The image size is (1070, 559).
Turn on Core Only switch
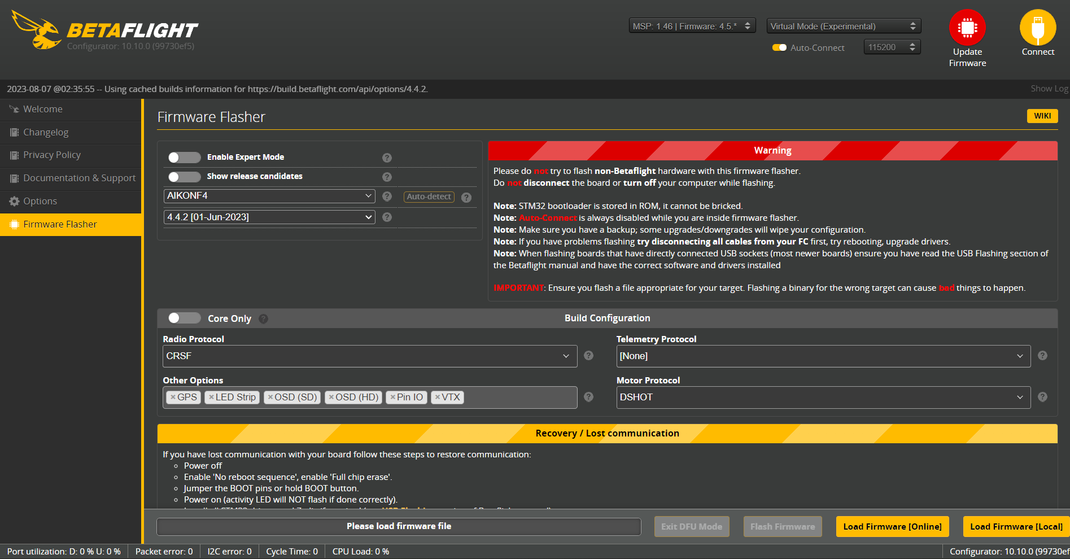(184, 318)
